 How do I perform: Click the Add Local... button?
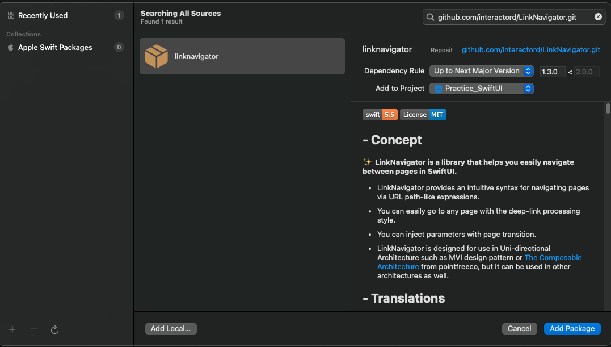[171, 329]
